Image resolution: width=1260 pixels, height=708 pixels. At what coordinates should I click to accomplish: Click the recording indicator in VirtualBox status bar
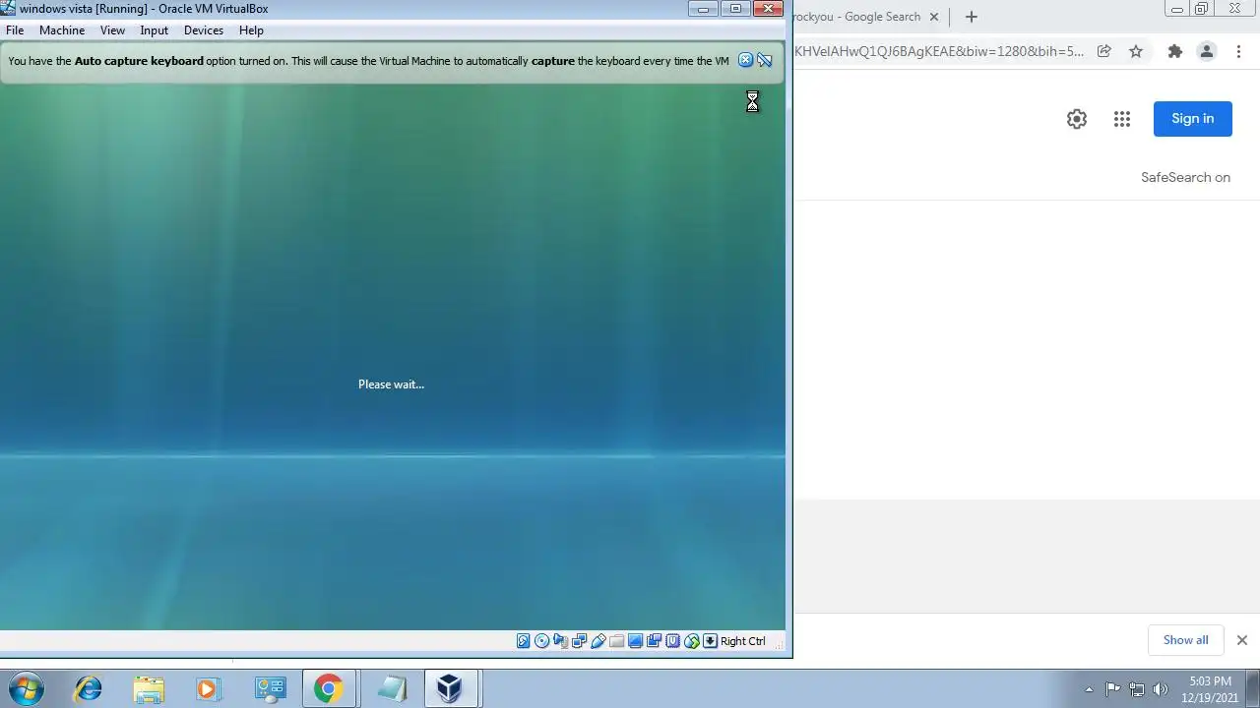(x=655, y=641)
